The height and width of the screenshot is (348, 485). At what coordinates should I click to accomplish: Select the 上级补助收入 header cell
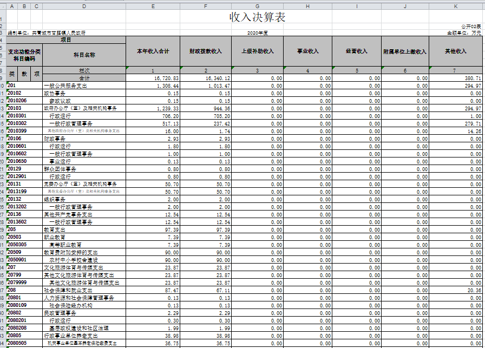pos(257,51)
